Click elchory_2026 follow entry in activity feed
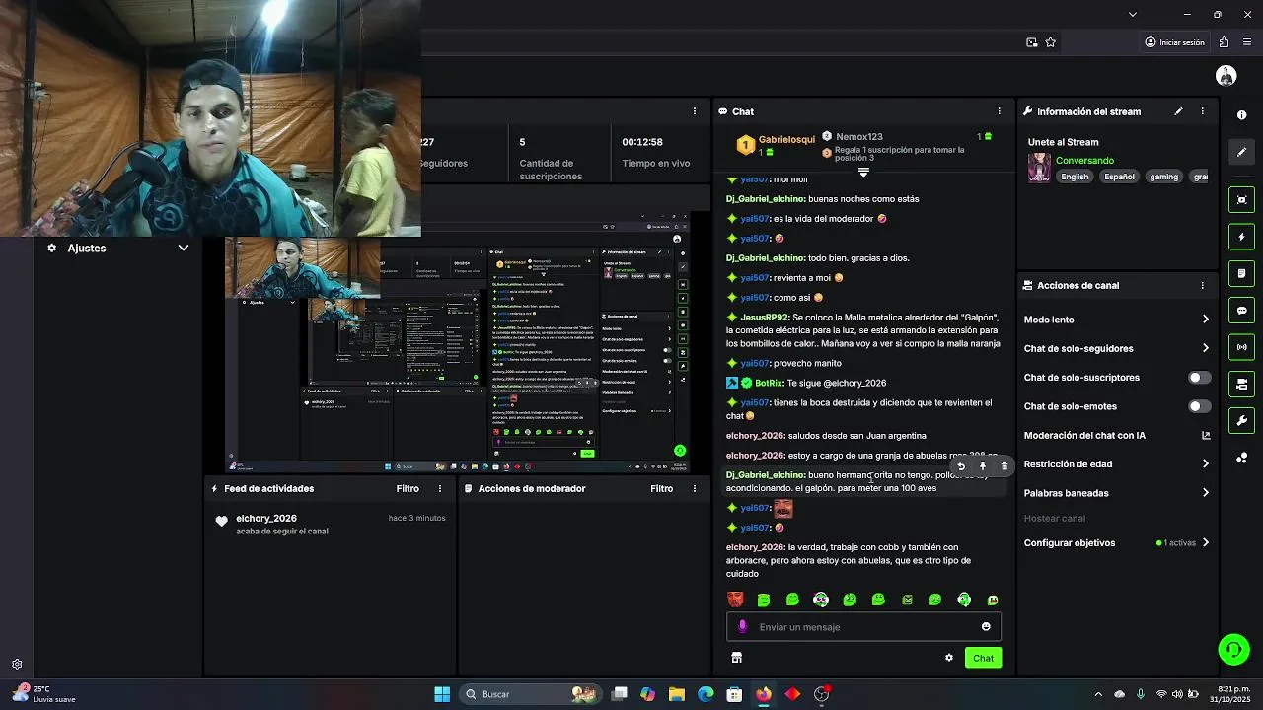This screenshot has width=1263, height=710. click(x=331, y=524)
